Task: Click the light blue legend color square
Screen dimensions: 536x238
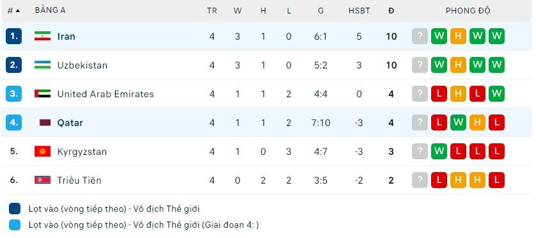Action: (x=15, y=225)
